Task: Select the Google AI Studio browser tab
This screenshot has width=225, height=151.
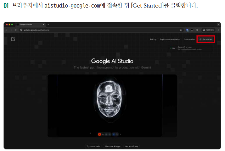Action: [31, 24]
